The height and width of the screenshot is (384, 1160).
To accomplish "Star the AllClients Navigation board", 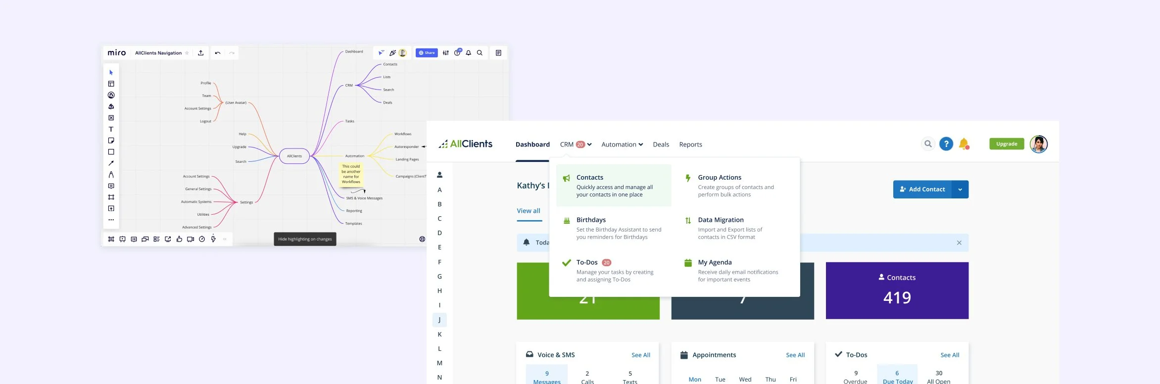I will pos(187,53).
